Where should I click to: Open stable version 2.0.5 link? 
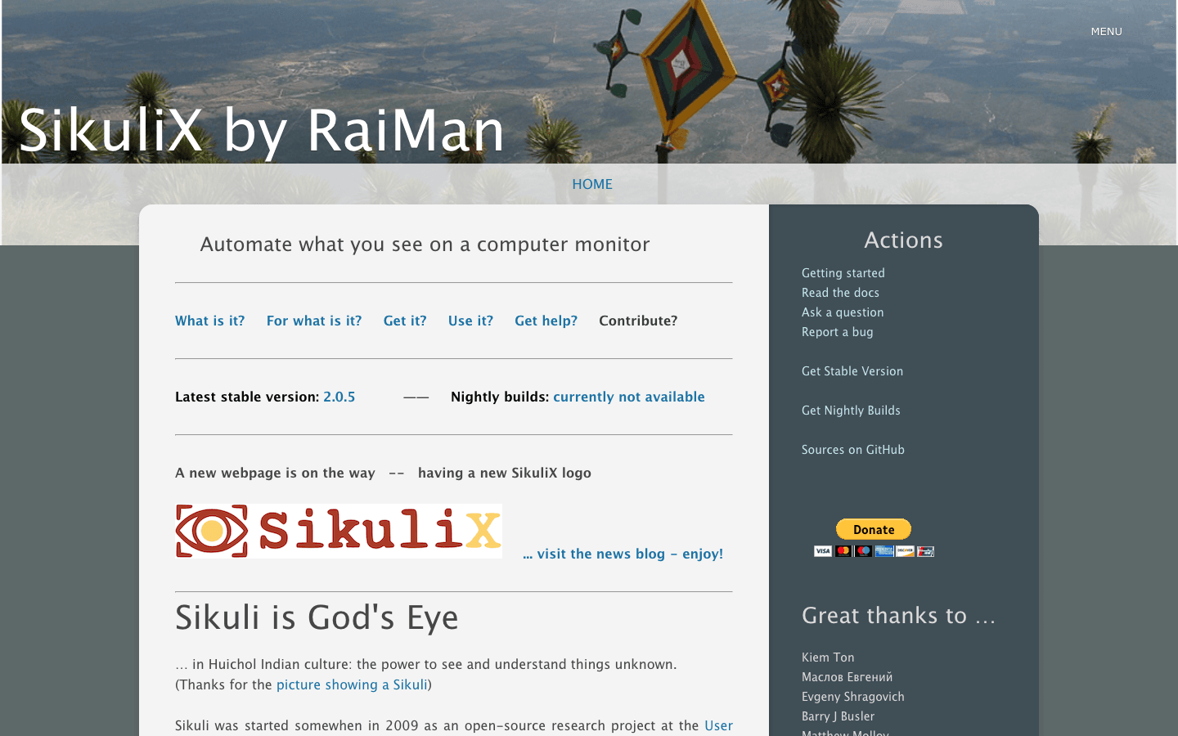point(339,397)
